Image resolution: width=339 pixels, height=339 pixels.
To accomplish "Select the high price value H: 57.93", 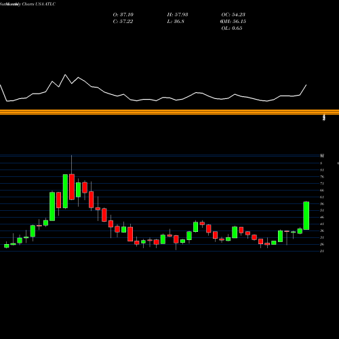I will 178,15.
